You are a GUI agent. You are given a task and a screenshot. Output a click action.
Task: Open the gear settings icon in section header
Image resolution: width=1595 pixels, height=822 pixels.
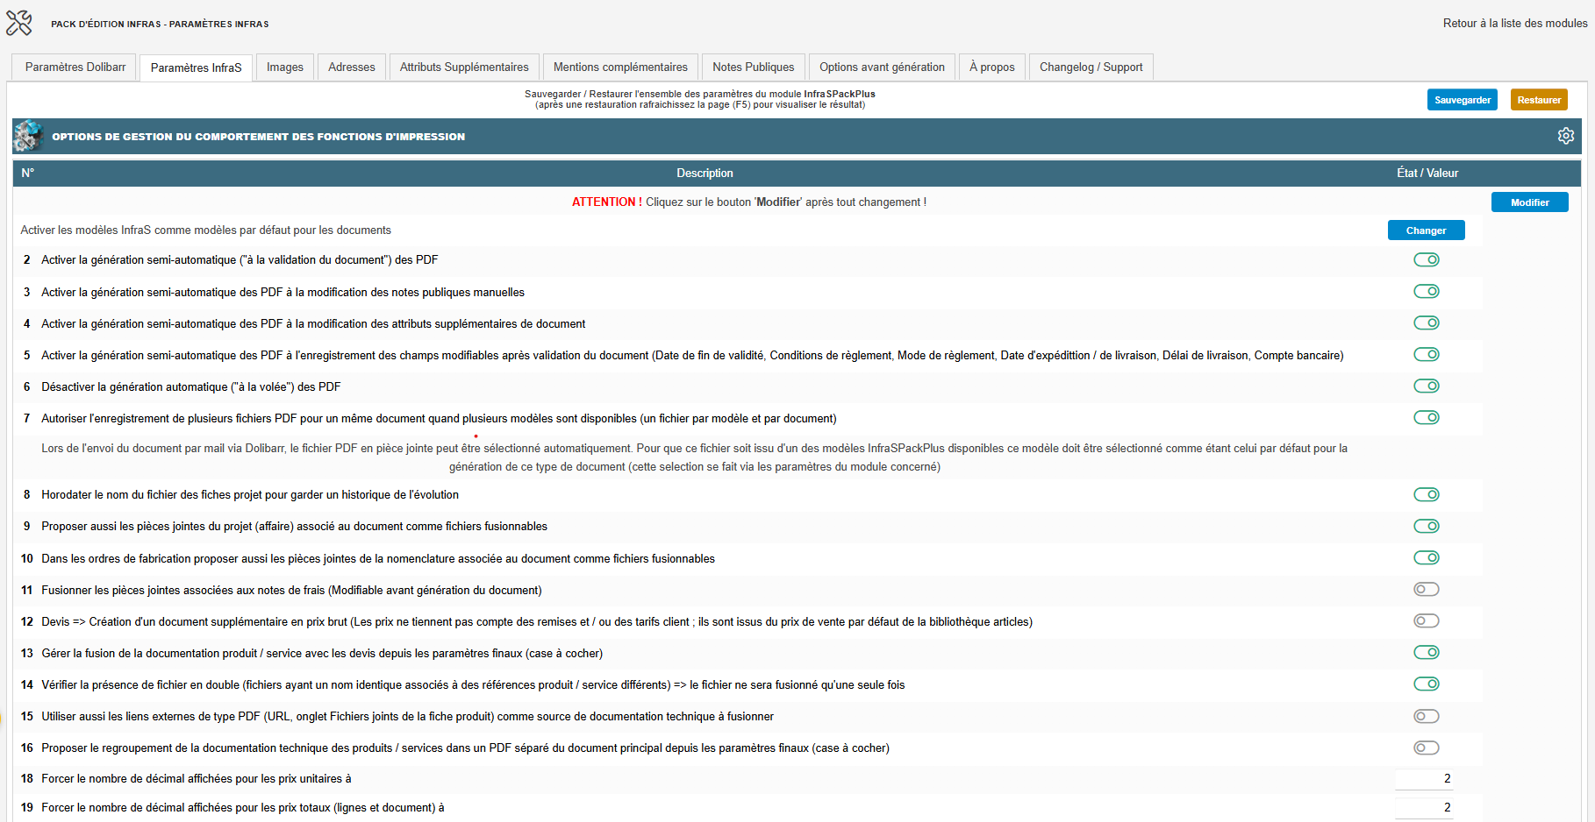pyautogui.click(x=1566, y=136)
